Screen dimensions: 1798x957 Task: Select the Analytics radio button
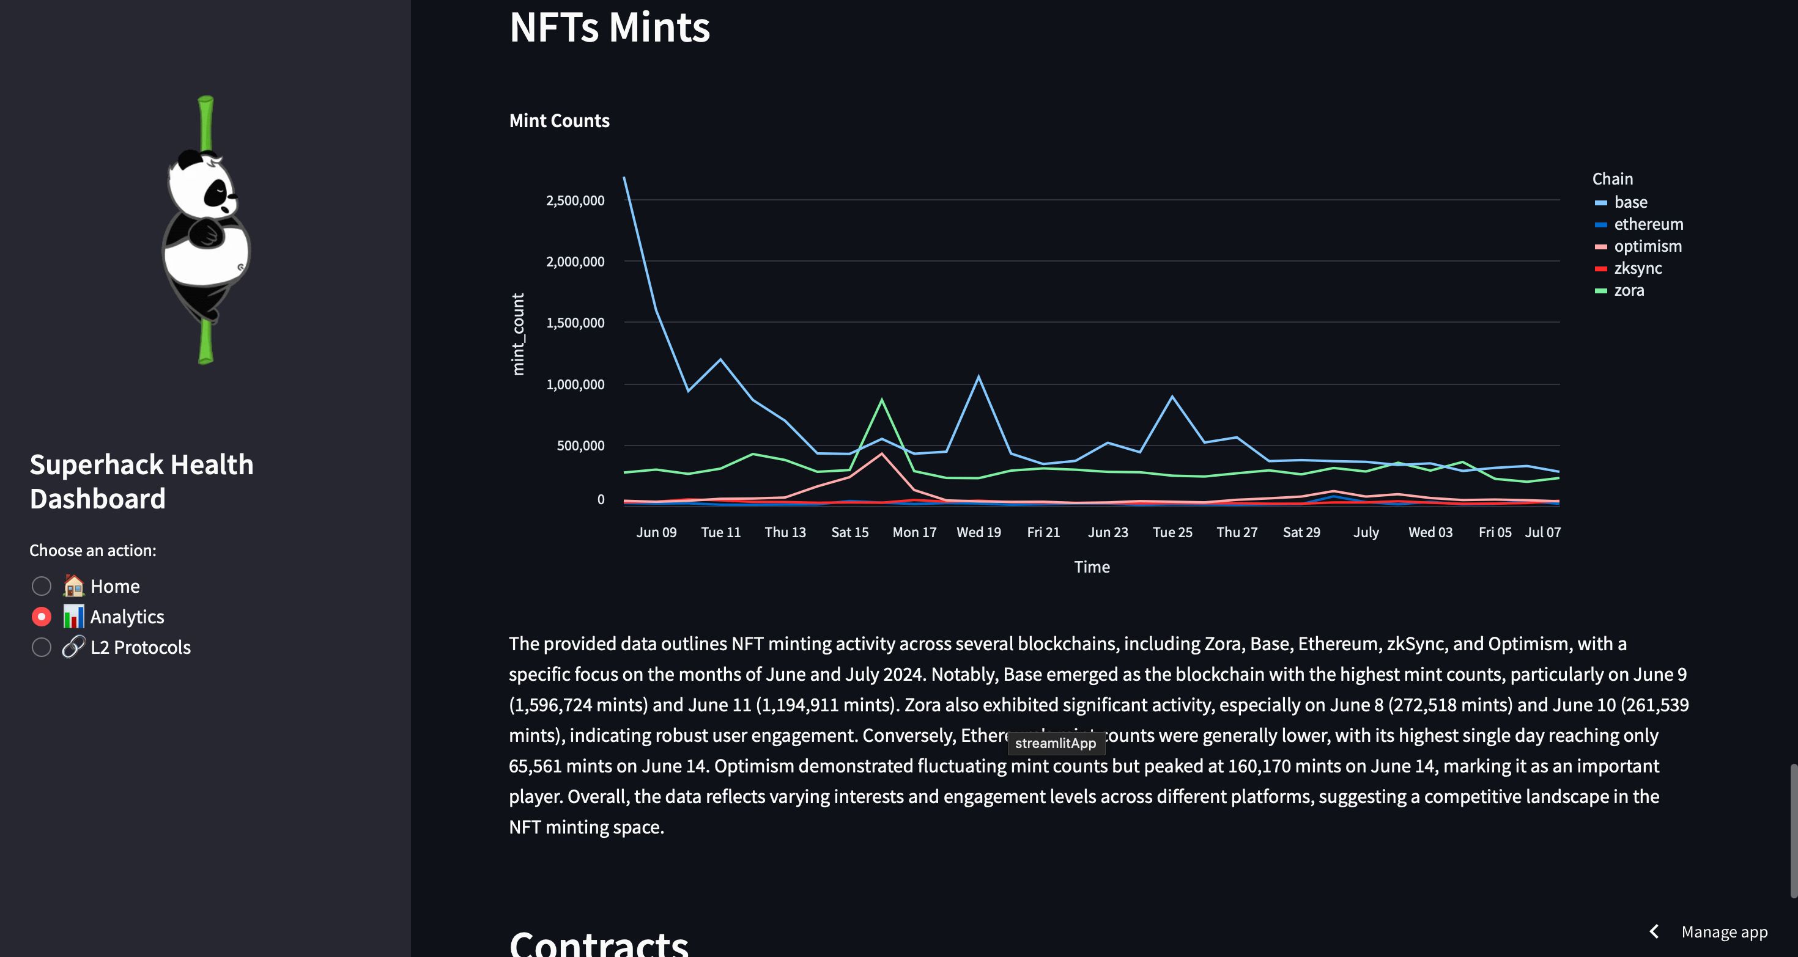point(42,617)
